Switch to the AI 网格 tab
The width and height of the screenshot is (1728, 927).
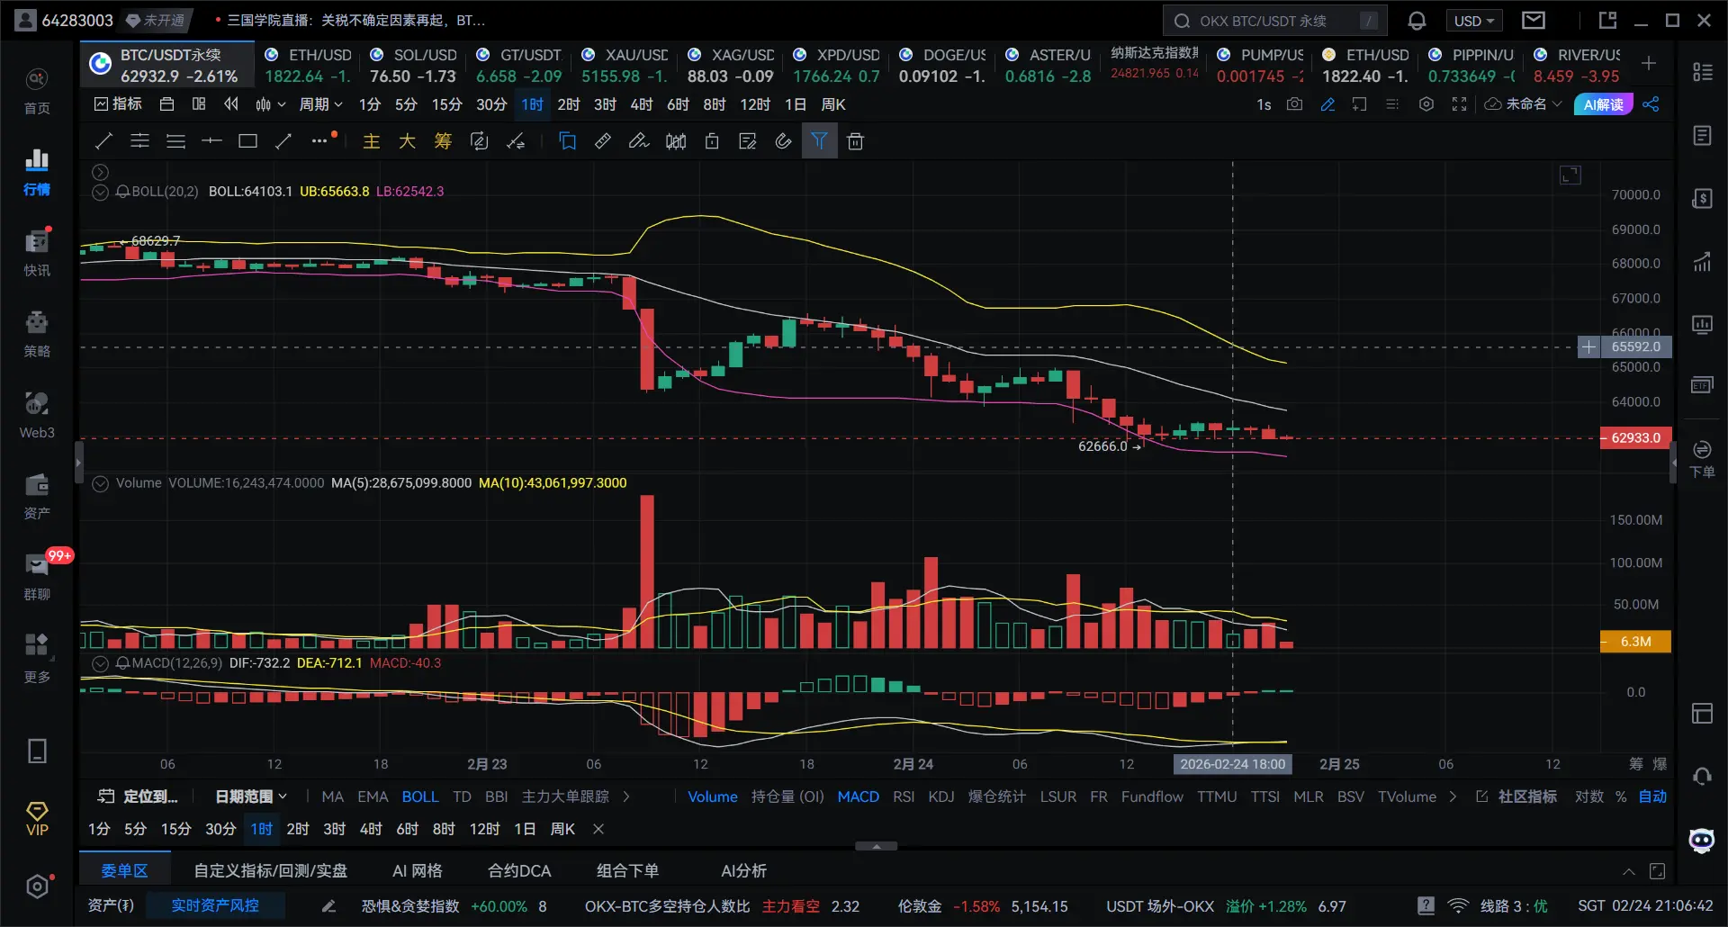click(418, 870)
